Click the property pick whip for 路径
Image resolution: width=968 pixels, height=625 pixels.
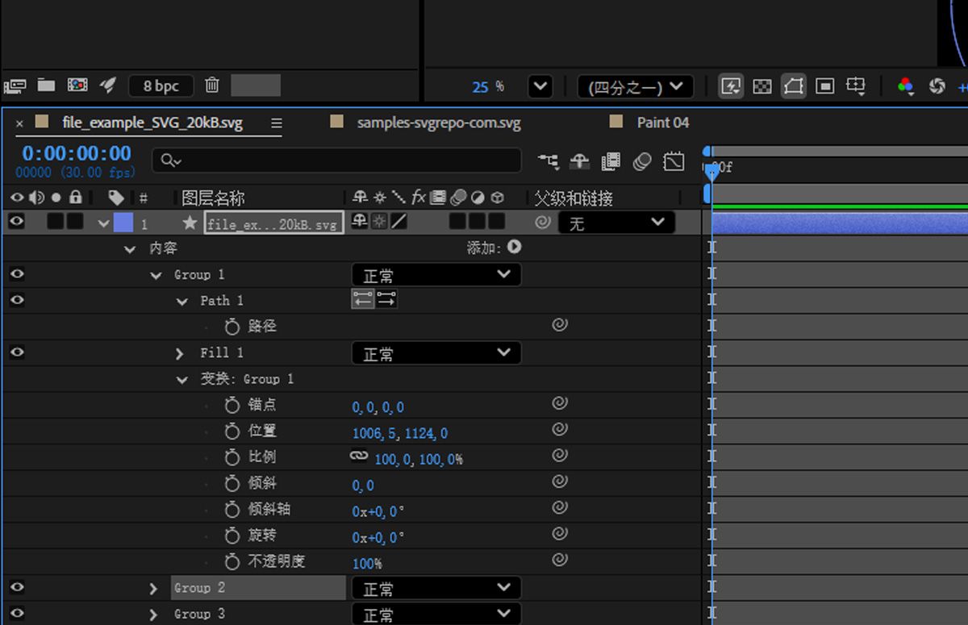[x=560, y=325]
